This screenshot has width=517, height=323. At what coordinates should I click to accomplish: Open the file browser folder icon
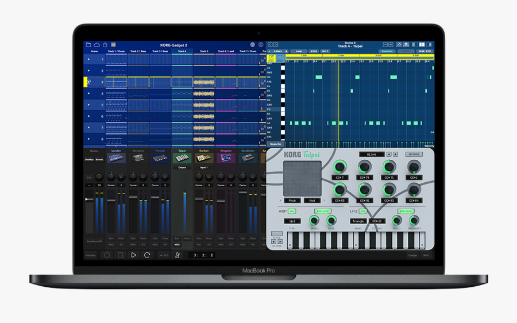(x=88, y=44)
